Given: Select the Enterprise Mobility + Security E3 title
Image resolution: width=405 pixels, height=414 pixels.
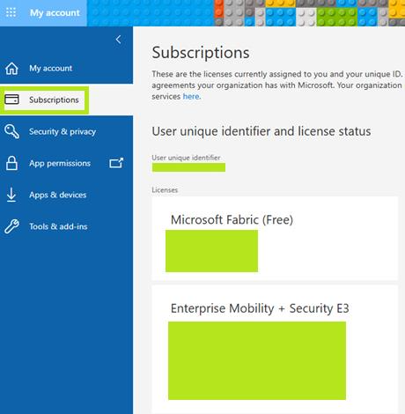Looking at the screenshot, I should (260, 308).
